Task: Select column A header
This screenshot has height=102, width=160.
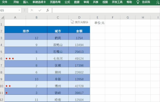Action: [15, 17]
